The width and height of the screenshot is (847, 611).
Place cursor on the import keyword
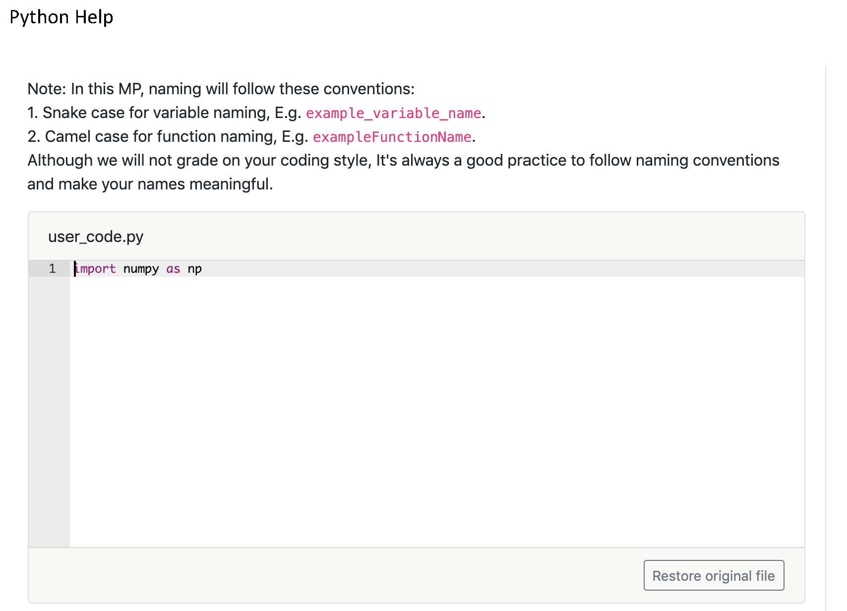tap(95, 269)
